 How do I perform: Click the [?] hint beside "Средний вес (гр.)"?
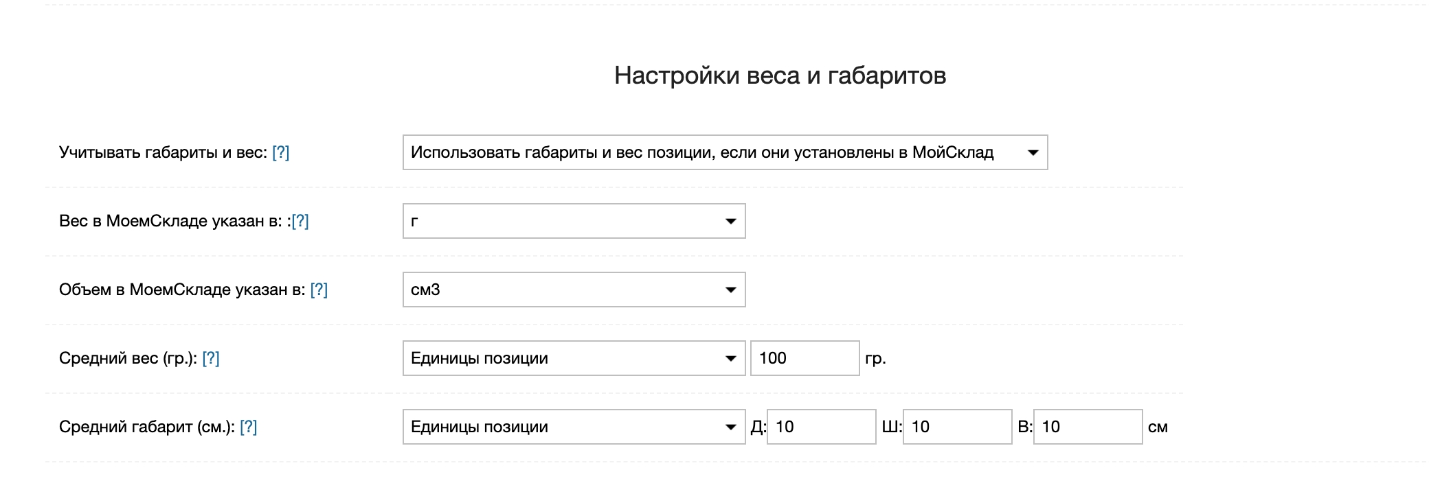211,358
